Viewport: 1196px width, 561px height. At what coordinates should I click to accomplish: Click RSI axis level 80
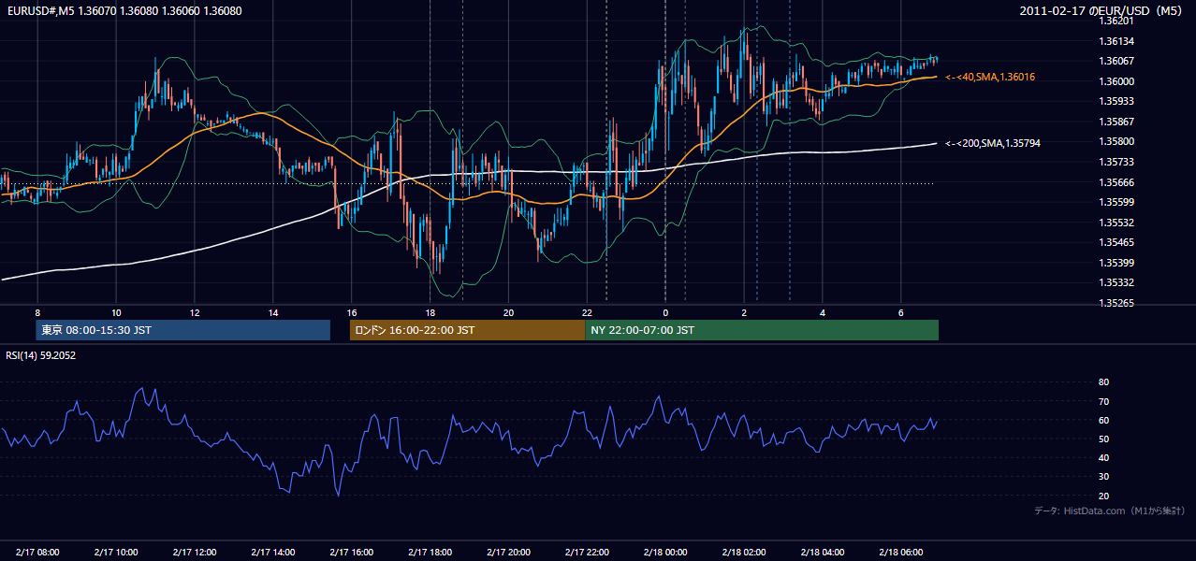click(x=1103, y=382)
